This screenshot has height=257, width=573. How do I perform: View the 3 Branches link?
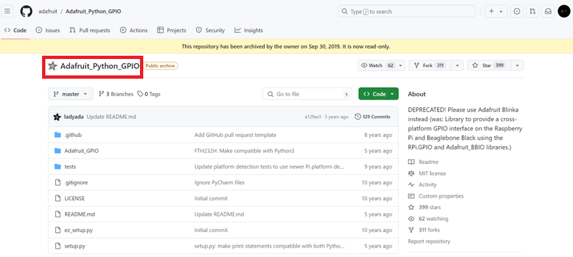[116, 94]
